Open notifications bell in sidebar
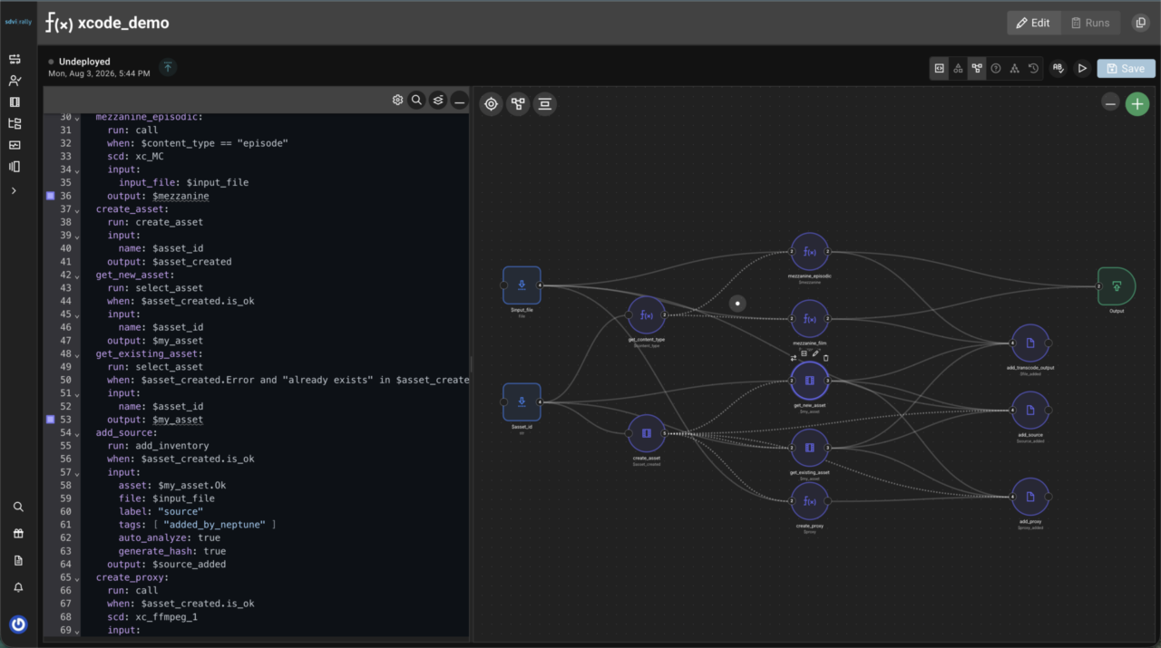 coord(18,587)
